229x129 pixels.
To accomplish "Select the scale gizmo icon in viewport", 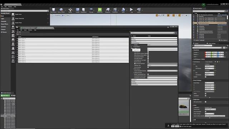I will [161, 15].
